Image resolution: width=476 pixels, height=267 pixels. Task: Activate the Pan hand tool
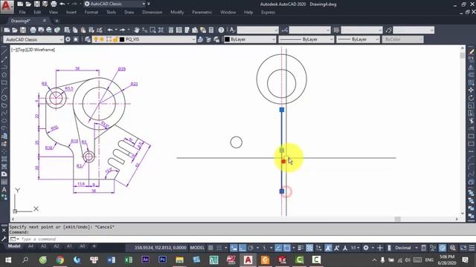137,30
